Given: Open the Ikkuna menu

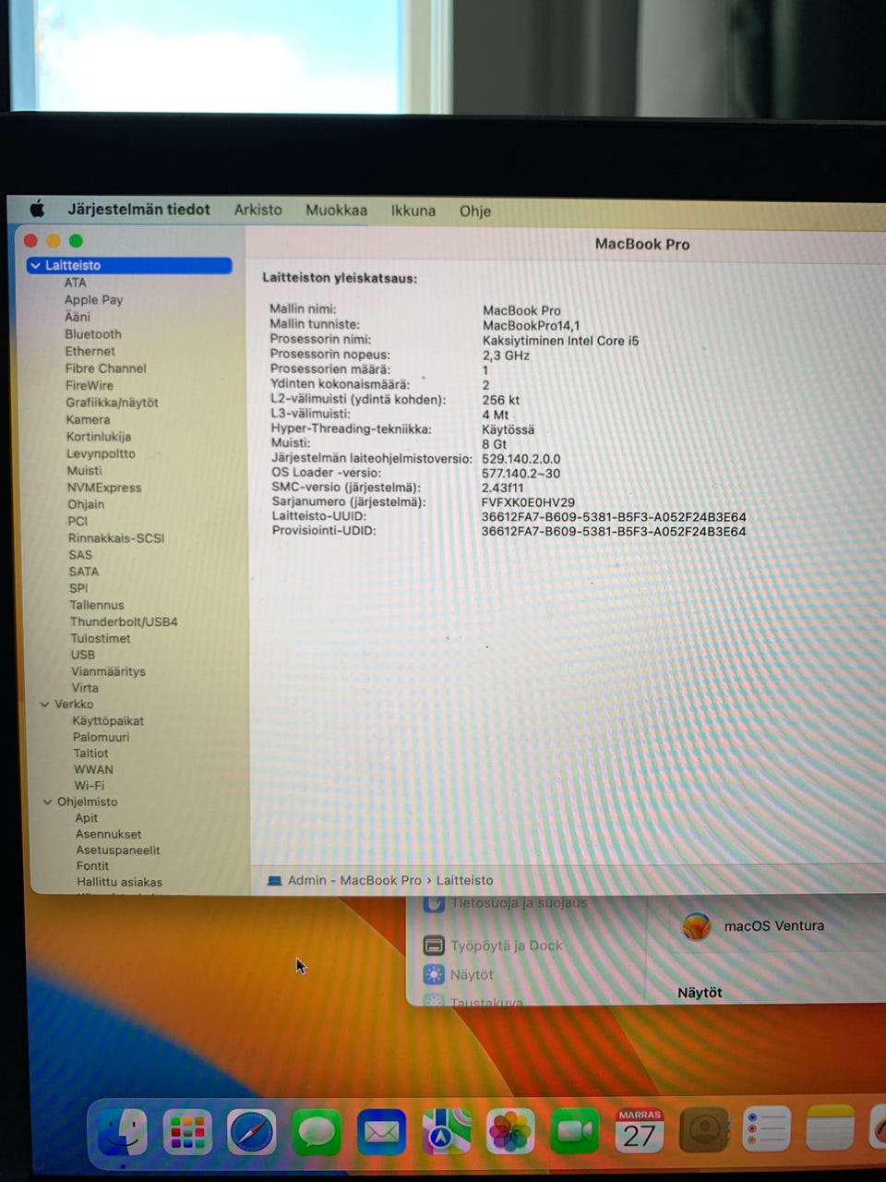Looking at the screenshot, I should click(413, 211).
